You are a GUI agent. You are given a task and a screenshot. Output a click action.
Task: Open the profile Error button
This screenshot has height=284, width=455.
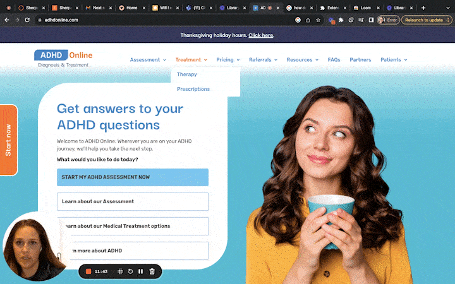tap(388, 20)
